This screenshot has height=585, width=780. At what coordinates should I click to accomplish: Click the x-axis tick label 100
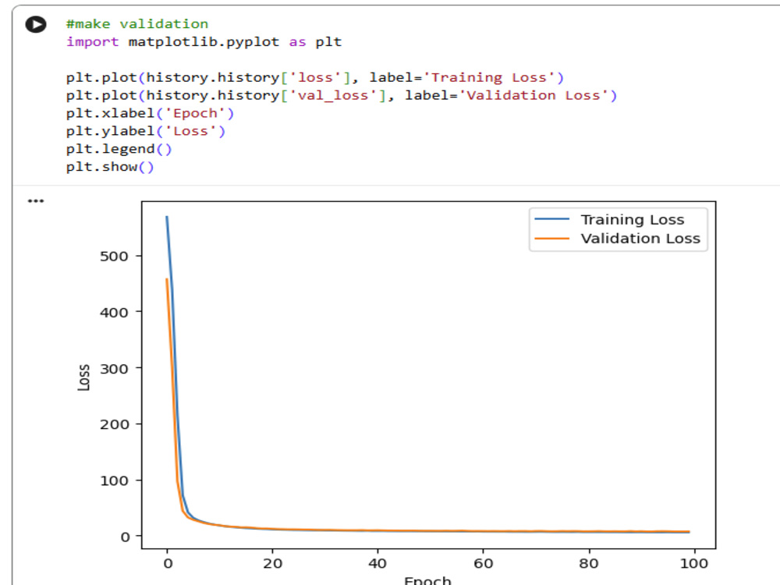694,563
